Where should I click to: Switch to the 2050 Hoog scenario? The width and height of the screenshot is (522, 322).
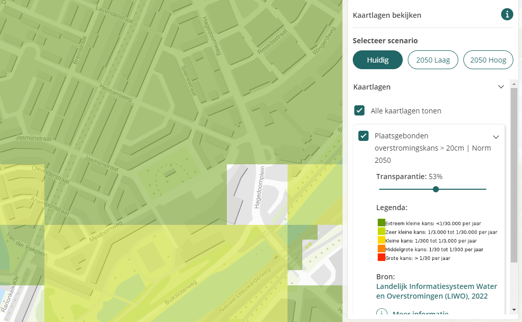(x=488, y=60)
